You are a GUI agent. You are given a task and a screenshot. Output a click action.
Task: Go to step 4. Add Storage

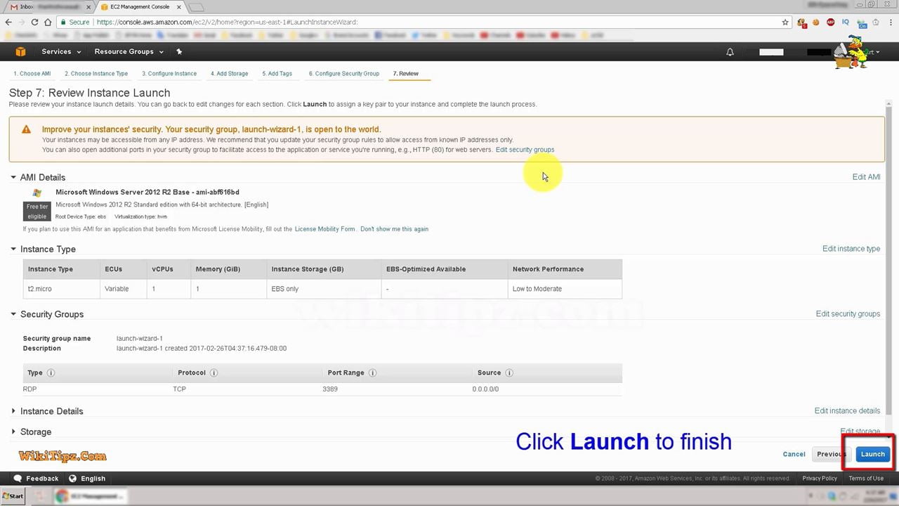pos(230,74)
